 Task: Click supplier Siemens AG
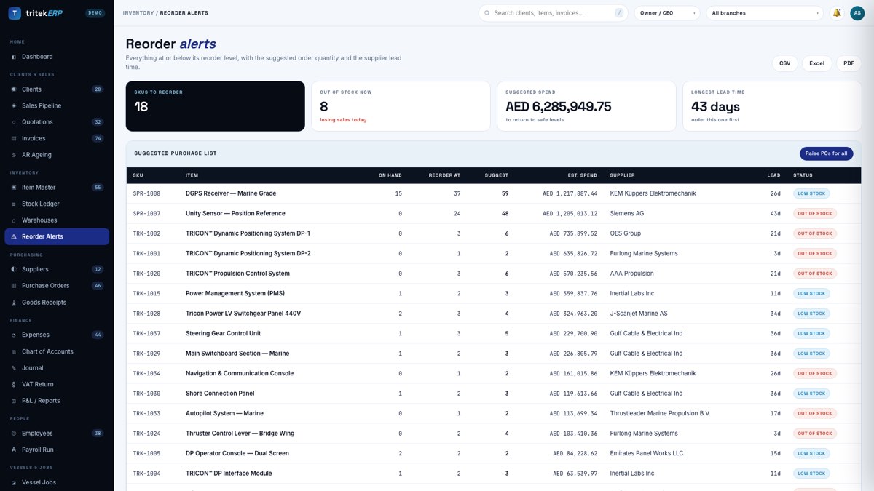627,214
